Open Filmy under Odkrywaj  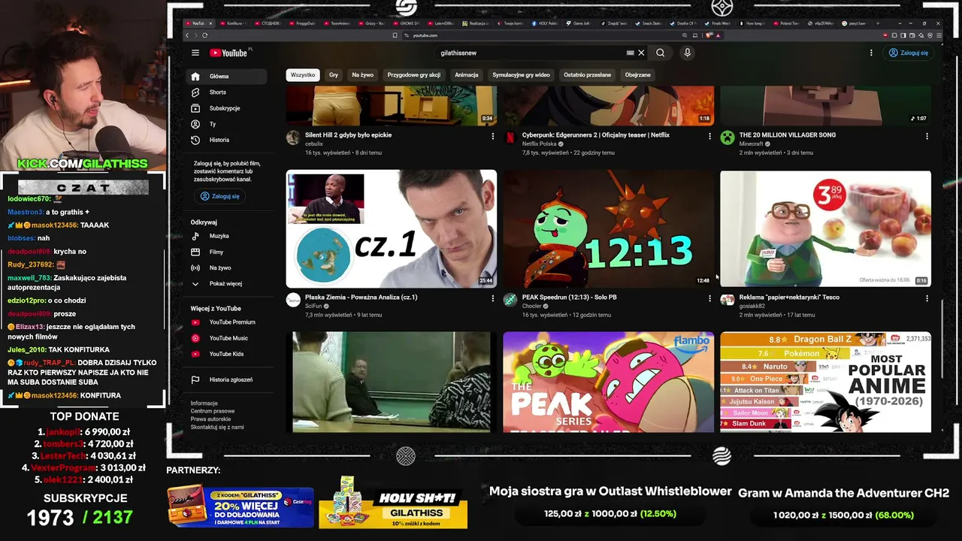pyautogui.click(x=226, y=252)
